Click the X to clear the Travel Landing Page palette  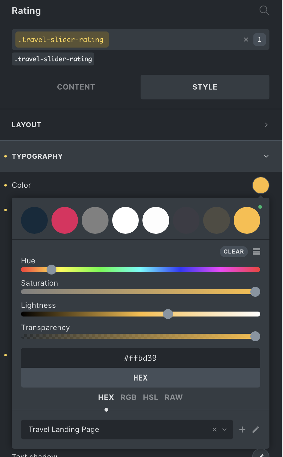tap(215, 430)
